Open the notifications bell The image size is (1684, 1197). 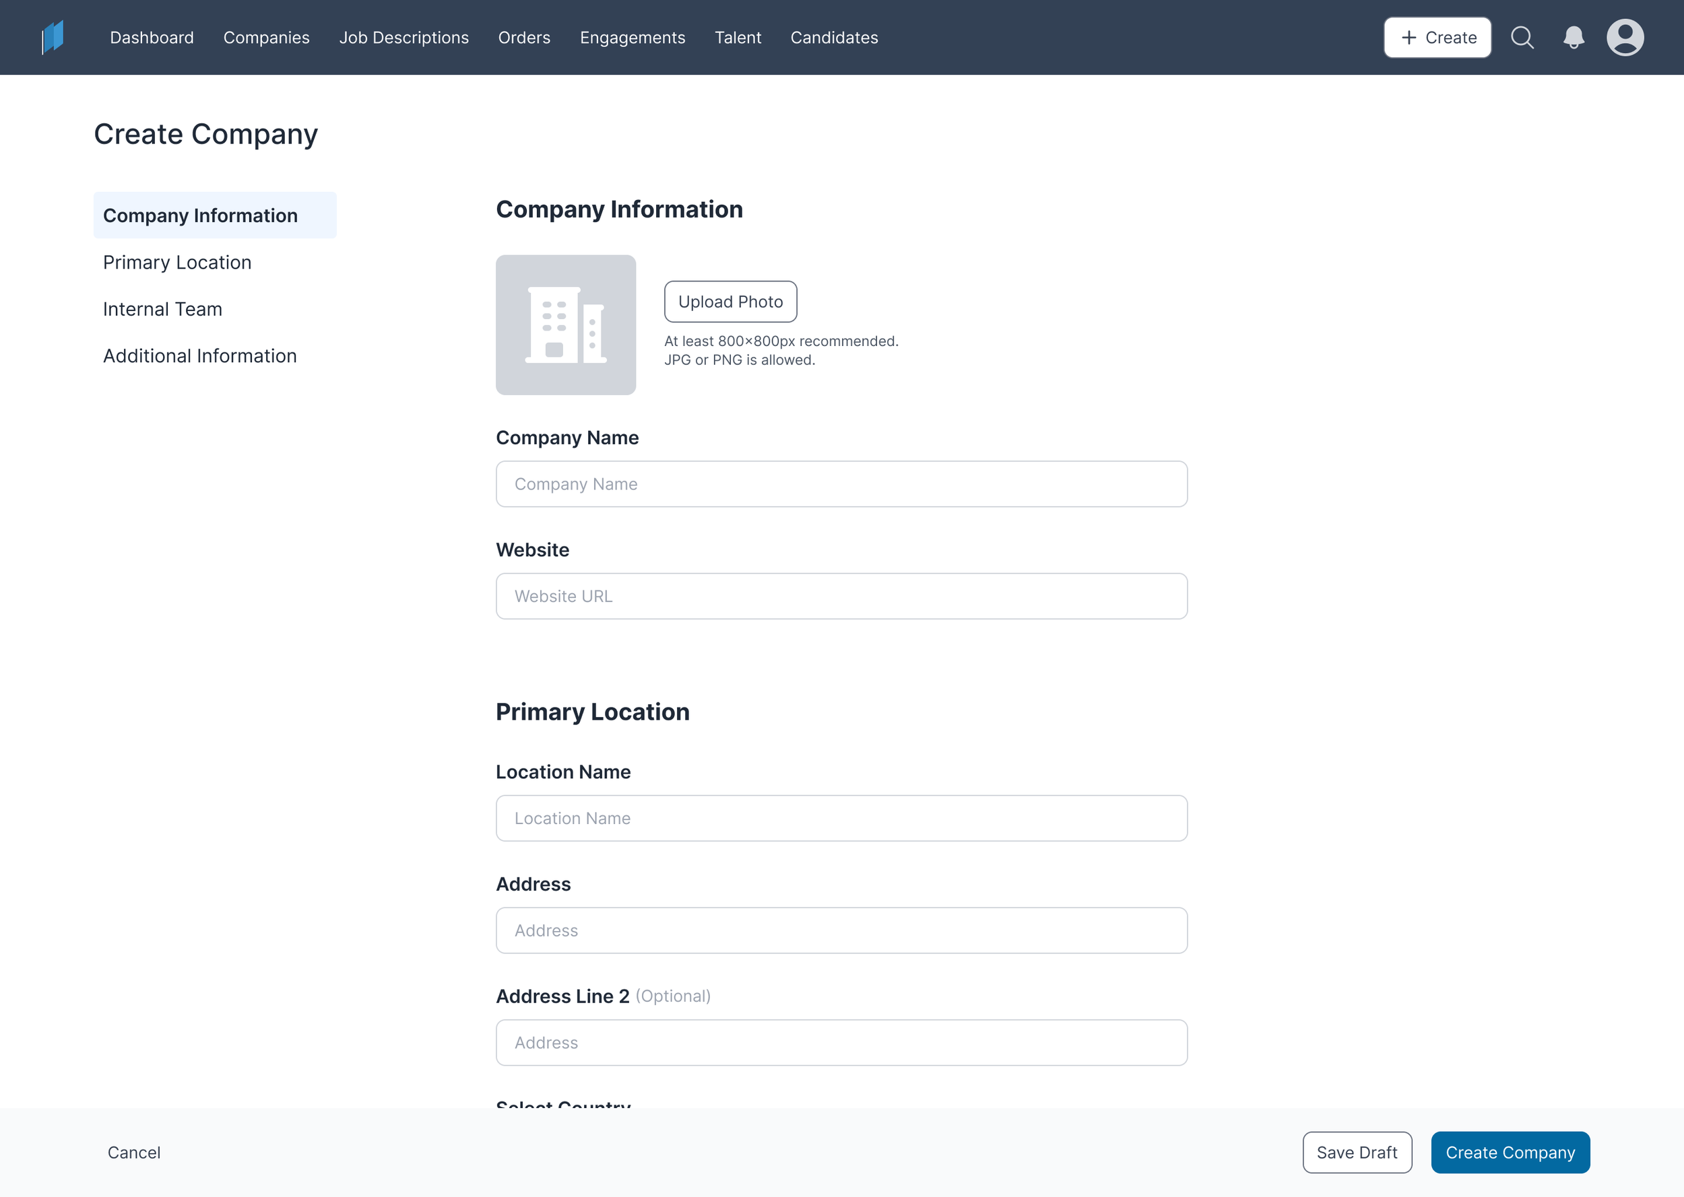click(x=1574, y=38)
